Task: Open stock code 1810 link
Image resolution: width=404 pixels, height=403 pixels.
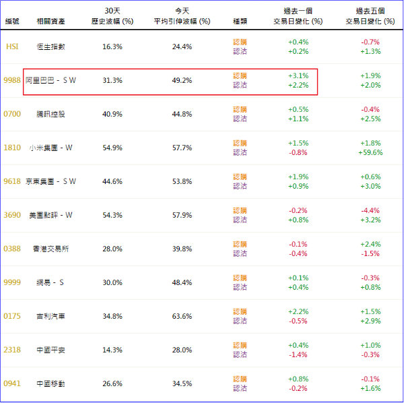Action: 12,148
